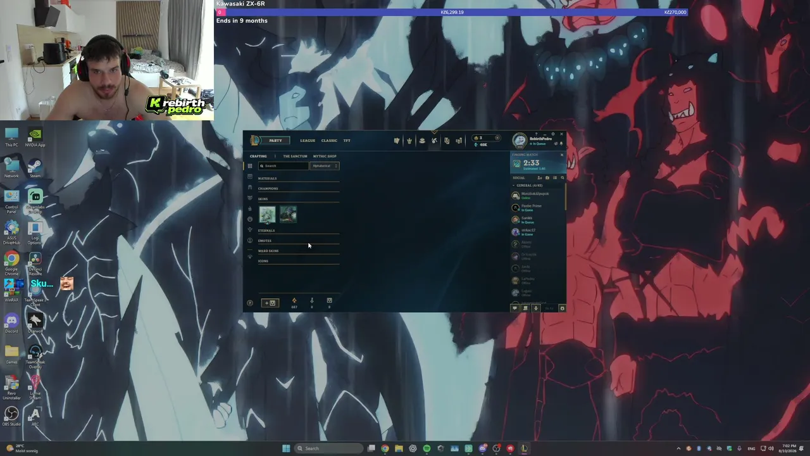
Task: Switch to the Crafting tab
Action: (258, 156)
